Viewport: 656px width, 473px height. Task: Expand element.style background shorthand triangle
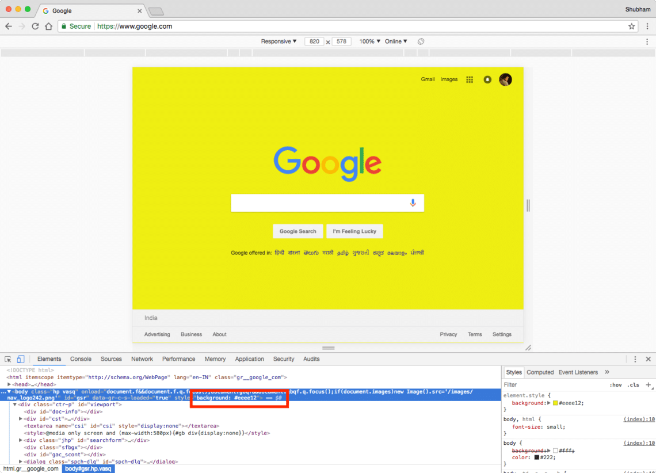point(549,403)
